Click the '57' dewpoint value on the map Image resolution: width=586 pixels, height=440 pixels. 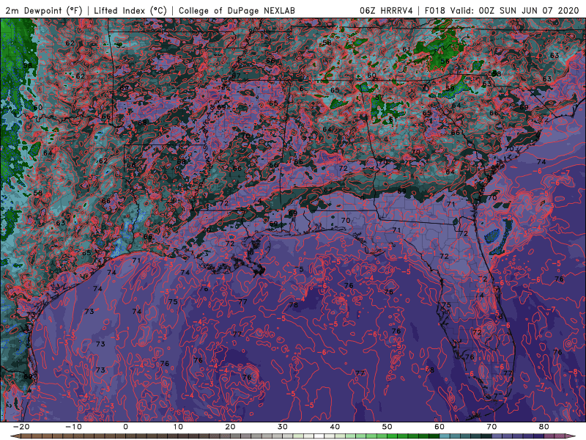tap(379, 98)
